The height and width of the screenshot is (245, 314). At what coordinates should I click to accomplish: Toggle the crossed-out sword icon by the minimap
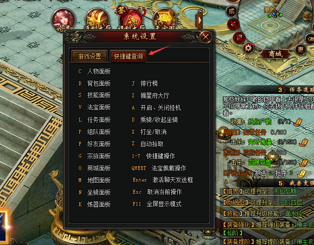click(233, 25)
